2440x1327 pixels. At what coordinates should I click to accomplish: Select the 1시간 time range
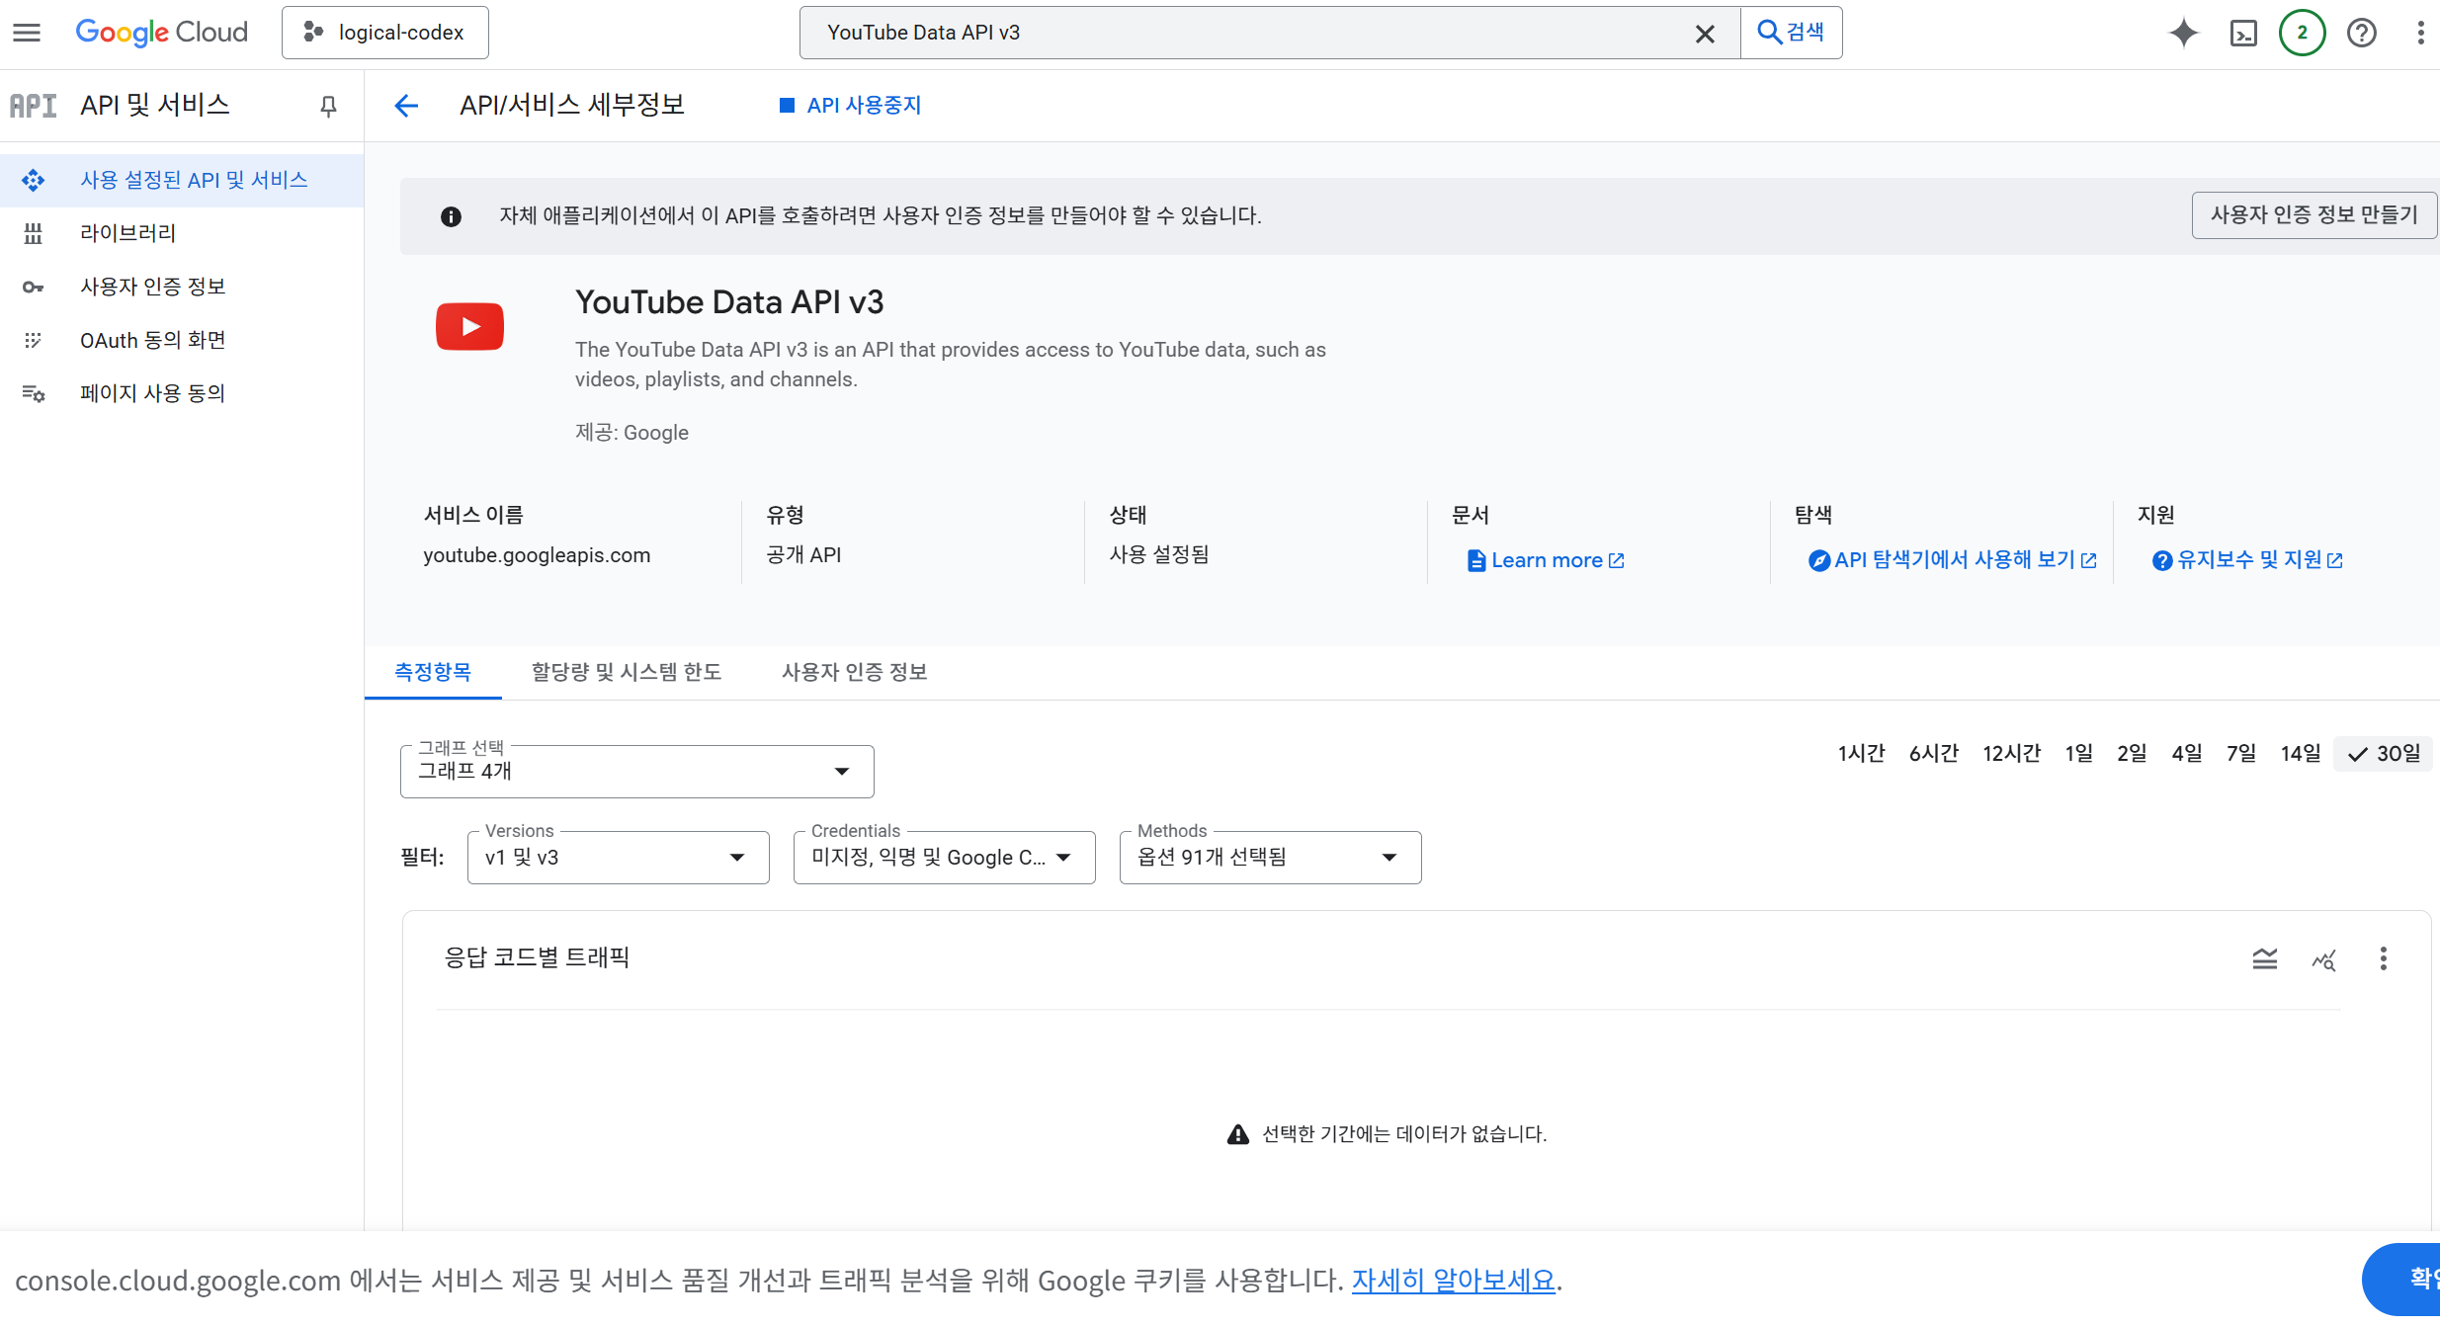(1861, 754)
